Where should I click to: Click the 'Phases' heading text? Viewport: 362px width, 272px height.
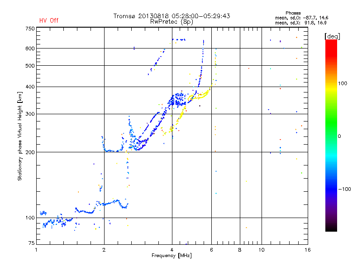293,13
